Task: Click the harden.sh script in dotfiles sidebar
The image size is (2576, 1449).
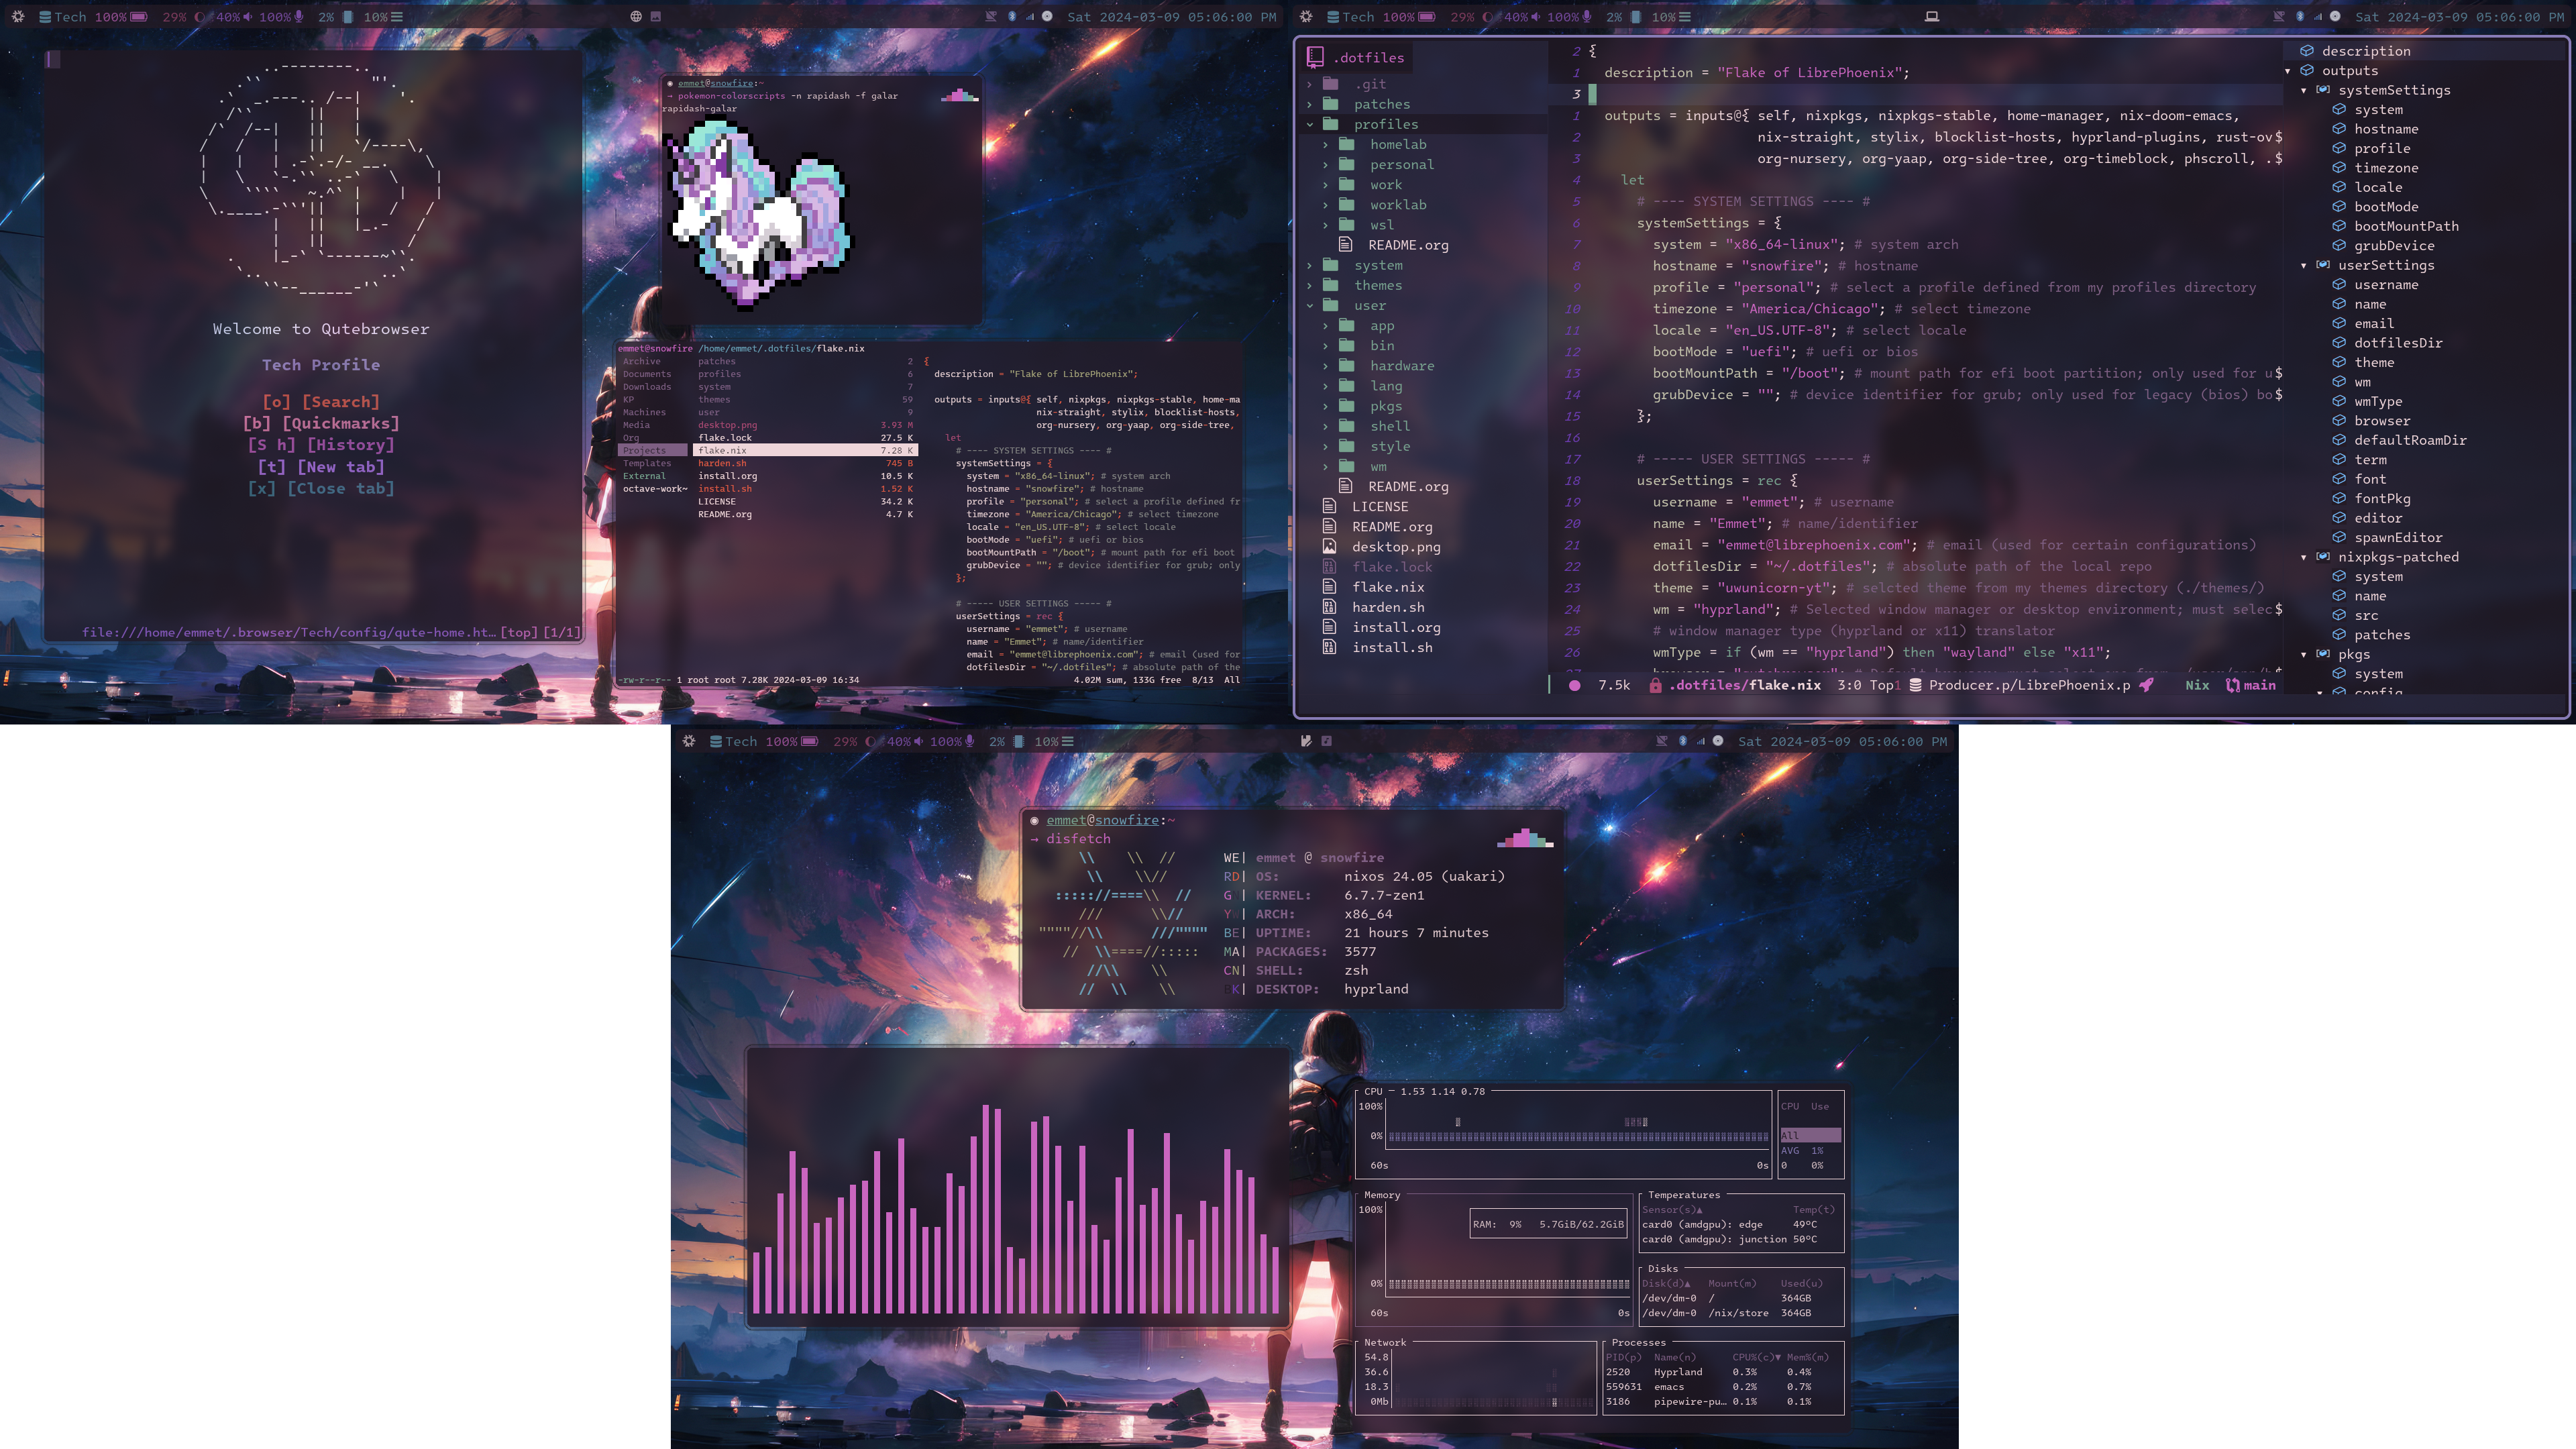Action: tap(1387, 607)
